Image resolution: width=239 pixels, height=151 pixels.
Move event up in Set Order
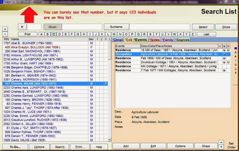[221, 142]
